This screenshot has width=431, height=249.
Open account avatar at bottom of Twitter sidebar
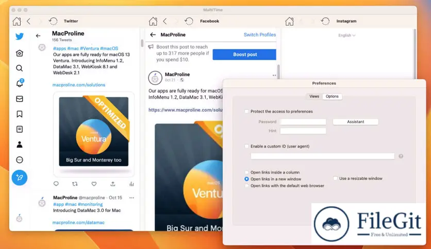pyautogui.click(x=19, y=218)
